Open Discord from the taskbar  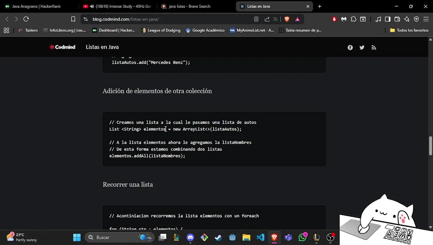coord(190,237)
